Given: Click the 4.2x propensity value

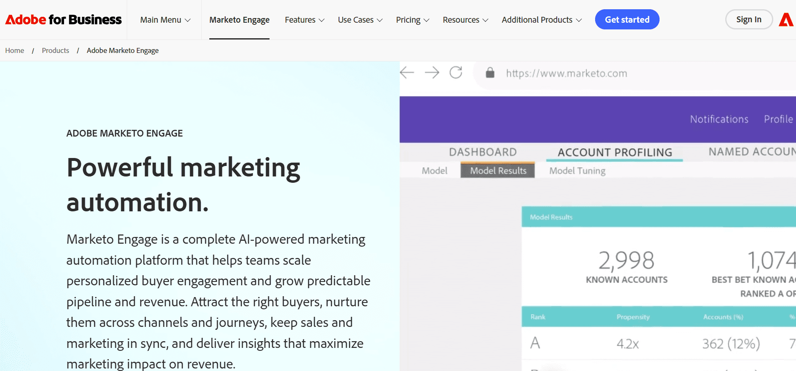Looking at the screenshot, I should (x=628, y=344).
